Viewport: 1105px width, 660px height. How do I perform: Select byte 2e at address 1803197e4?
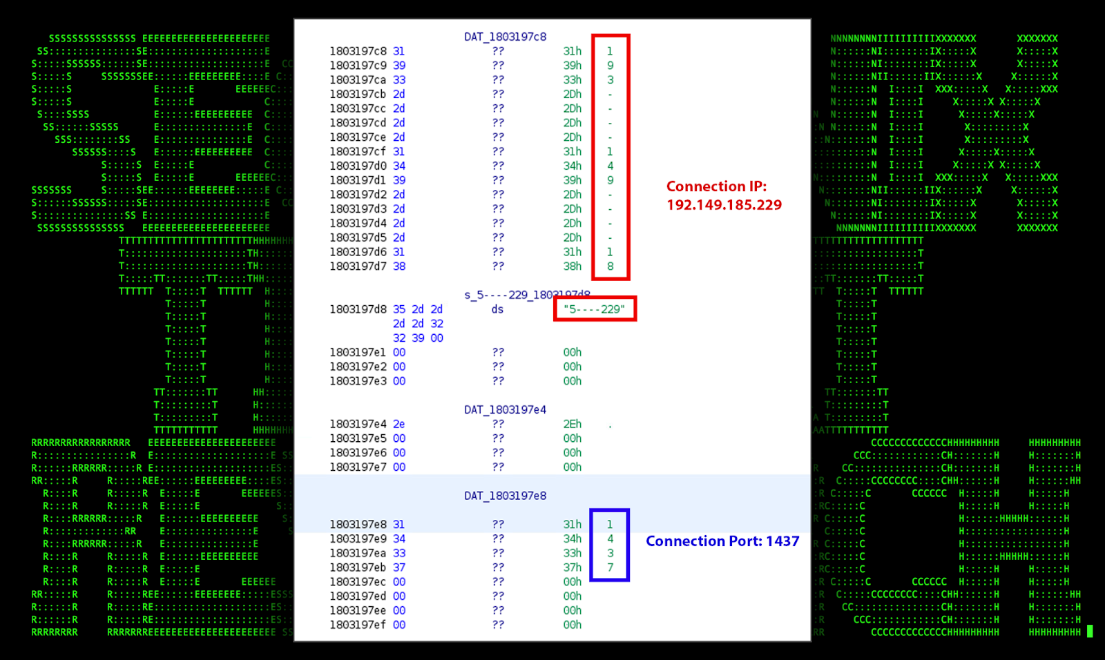(x=398, y=424)
